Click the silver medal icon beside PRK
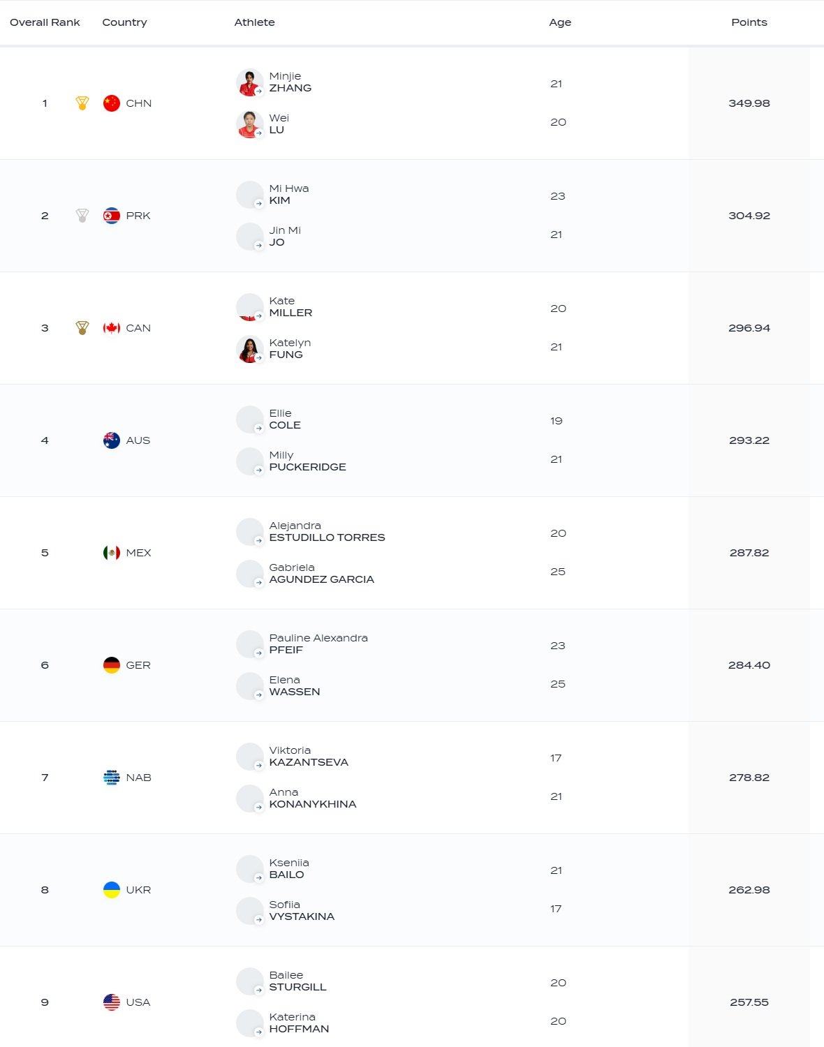This screenshot has height=1047, width=824. click(x=82, y=216)
